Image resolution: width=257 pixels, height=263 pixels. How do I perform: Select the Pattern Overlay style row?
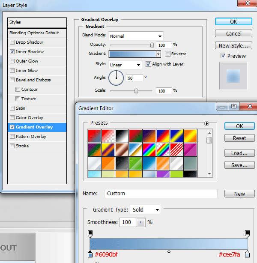pos(37,137)
